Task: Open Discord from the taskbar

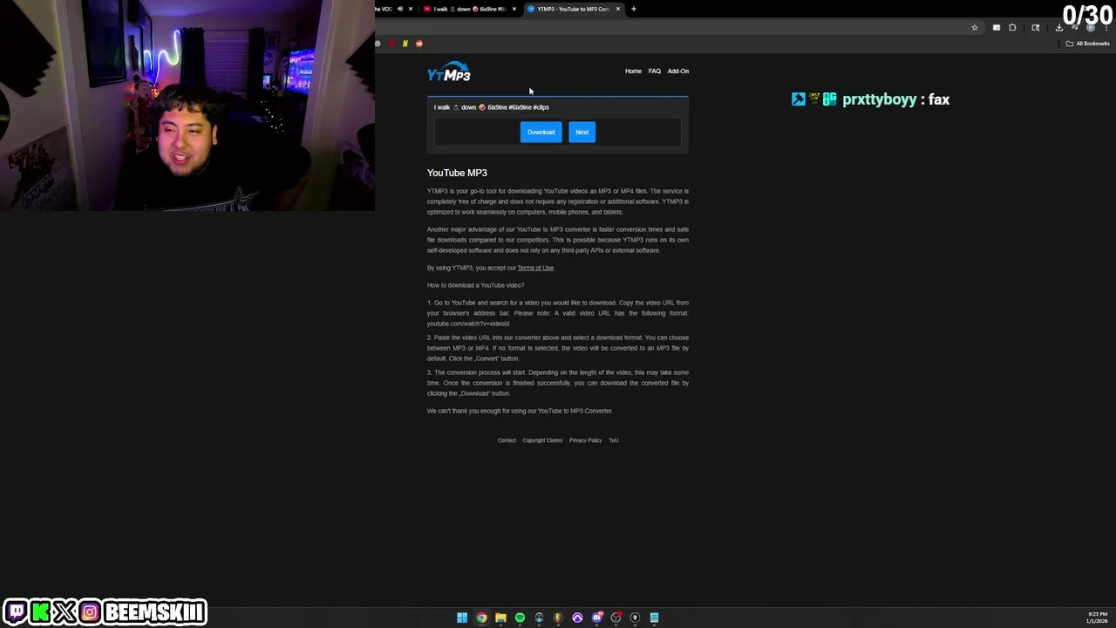Action: click(596, 618)
